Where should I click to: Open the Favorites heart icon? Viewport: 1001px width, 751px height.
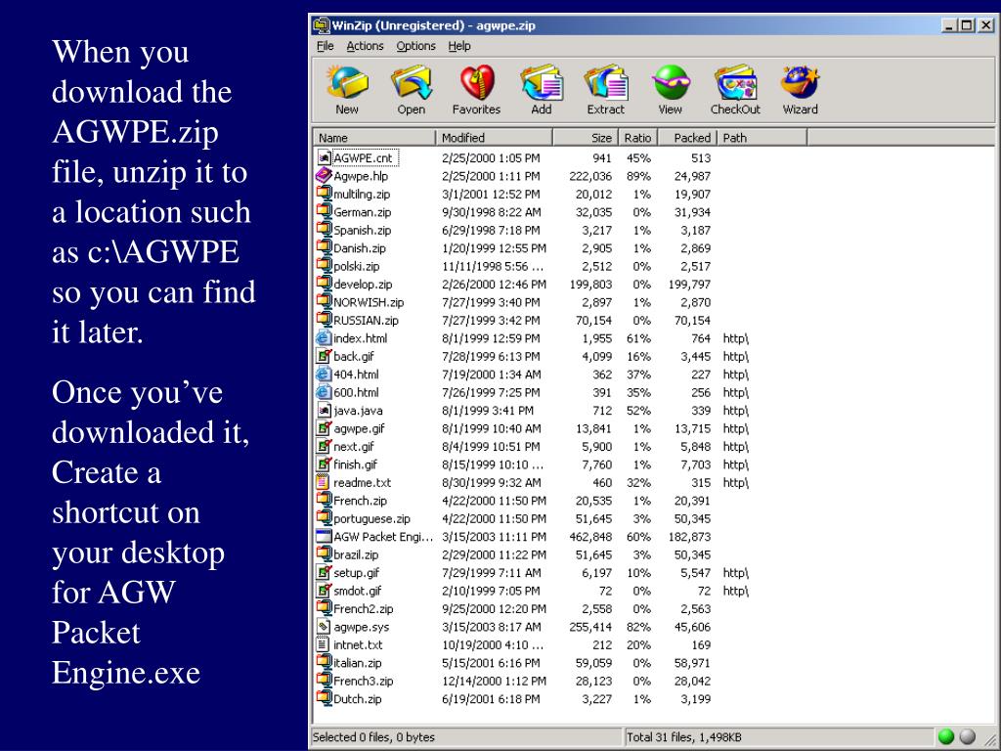pos(477,83)
